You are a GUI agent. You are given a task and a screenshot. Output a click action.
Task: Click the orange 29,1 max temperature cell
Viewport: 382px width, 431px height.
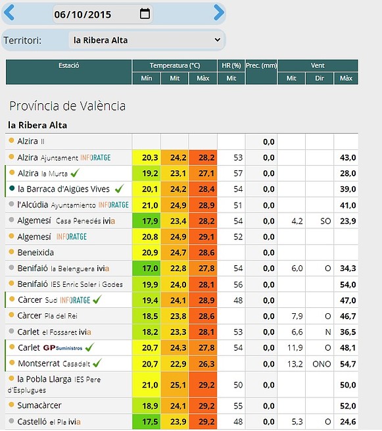tap(203, 237)
